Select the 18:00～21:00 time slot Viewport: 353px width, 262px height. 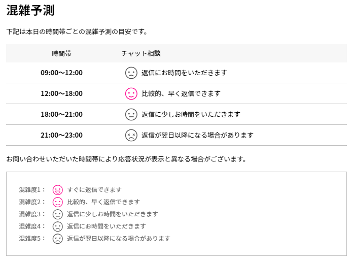[x=61, y=115]
